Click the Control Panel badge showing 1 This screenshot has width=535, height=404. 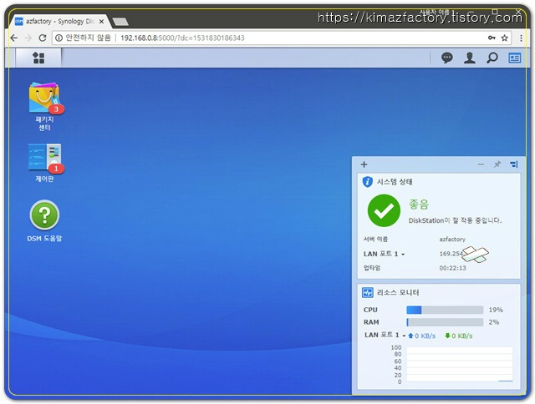(x=56, y=169)
